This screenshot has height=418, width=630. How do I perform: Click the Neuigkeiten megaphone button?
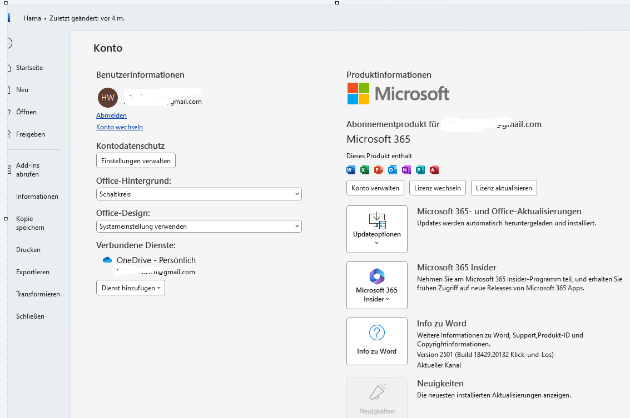pos(377,398)
